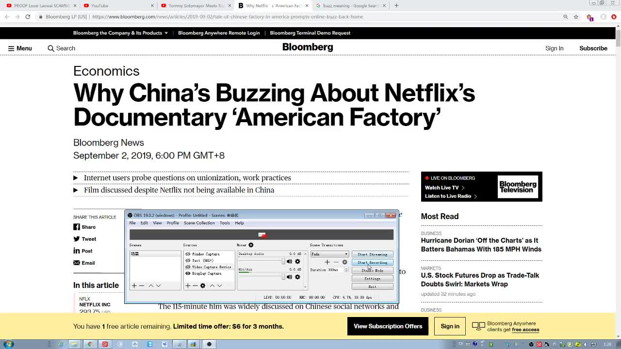Expand Listen to Live Radio chevron
621x349 pixels.
coord(475,196)
